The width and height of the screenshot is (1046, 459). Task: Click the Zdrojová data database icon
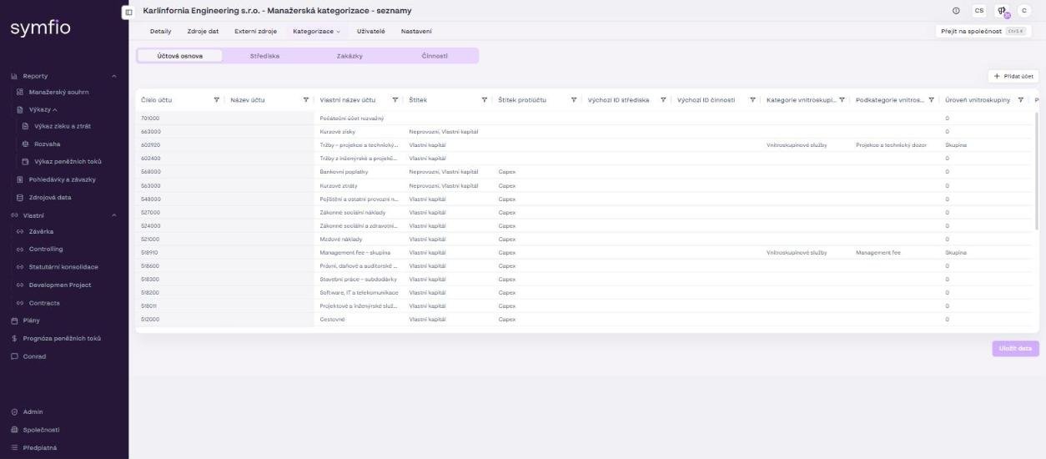click(x=20, y=197)
